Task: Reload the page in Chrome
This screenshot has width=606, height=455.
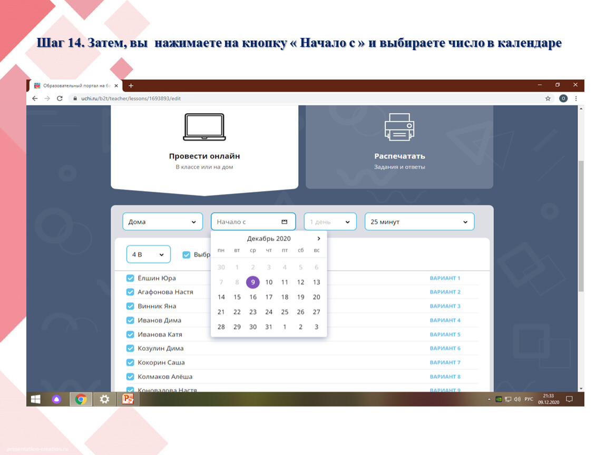Action: (x=60, y=98)
